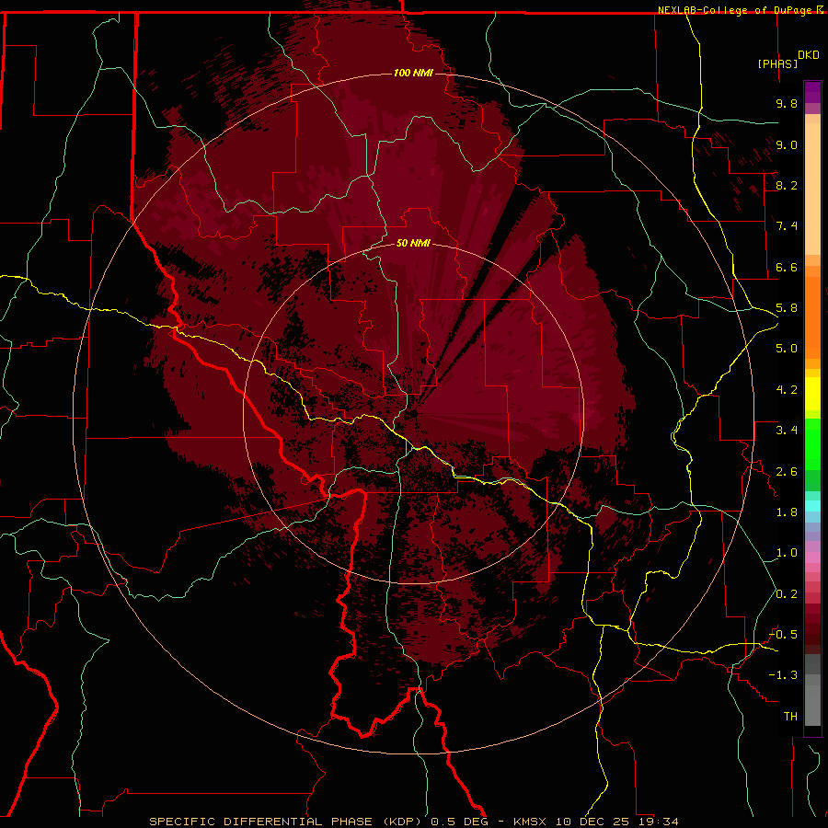Click the -0.5 value on the color scale
828x828 pixels.
(783, 635)
